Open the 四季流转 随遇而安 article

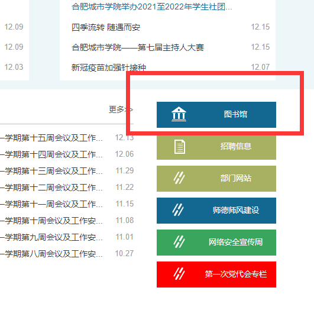tap(106, 27)
